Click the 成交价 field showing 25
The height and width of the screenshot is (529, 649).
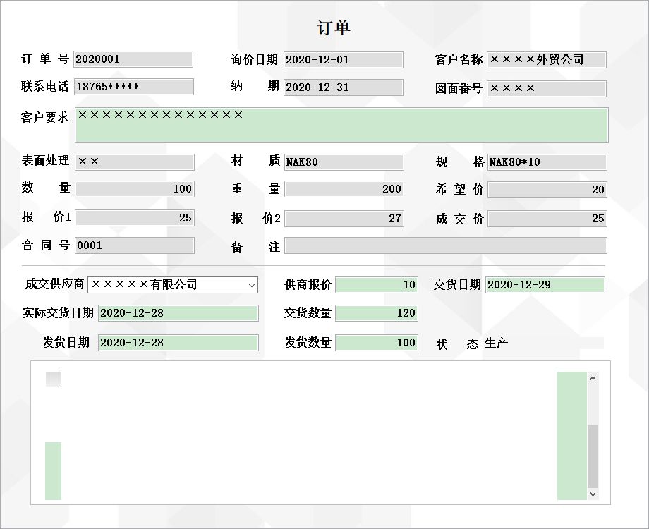[x=547, y=219]
